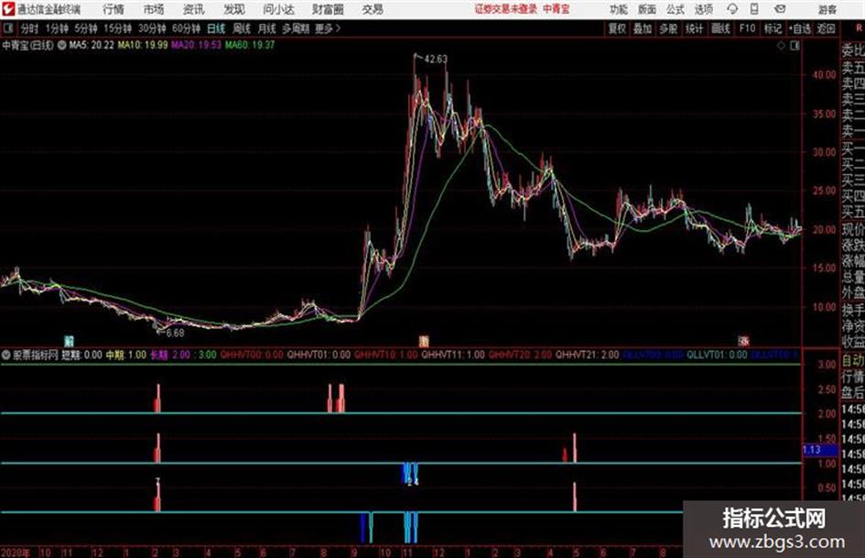
Task: Open 多周期 multi-period view
Action: 296,28
